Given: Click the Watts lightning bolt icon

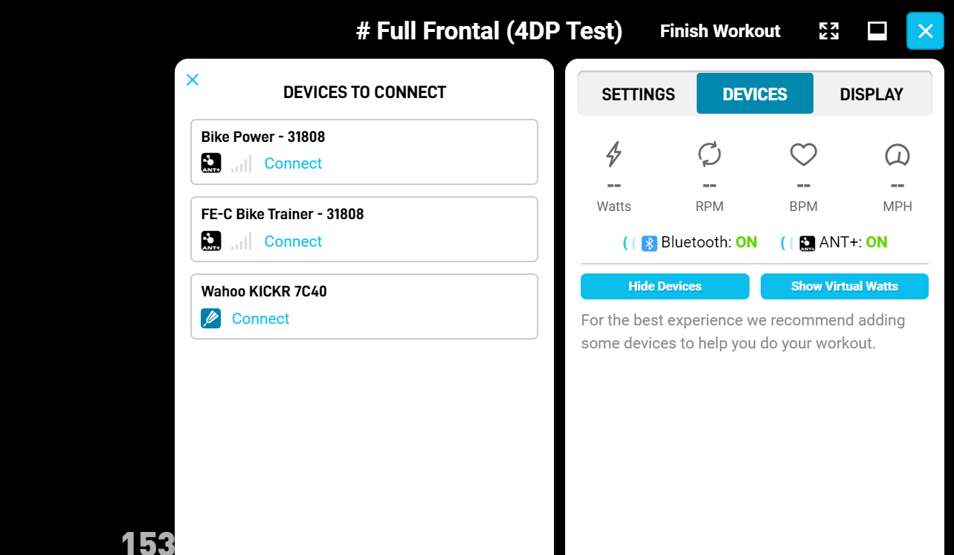Looking at the screenshot, I should click(613, 155).
